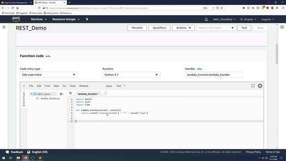Open editor File menu
The height and width of the screenshot is (161, 286).
(x=31, y=86)
